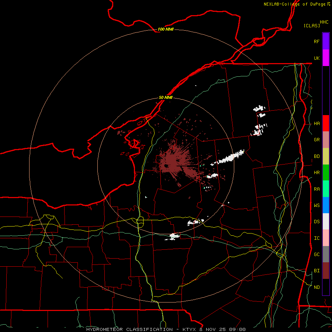The height and width of the screenshot is (332, 332).
Task: Click the GC legend label
Action: (x=317, y=254)
